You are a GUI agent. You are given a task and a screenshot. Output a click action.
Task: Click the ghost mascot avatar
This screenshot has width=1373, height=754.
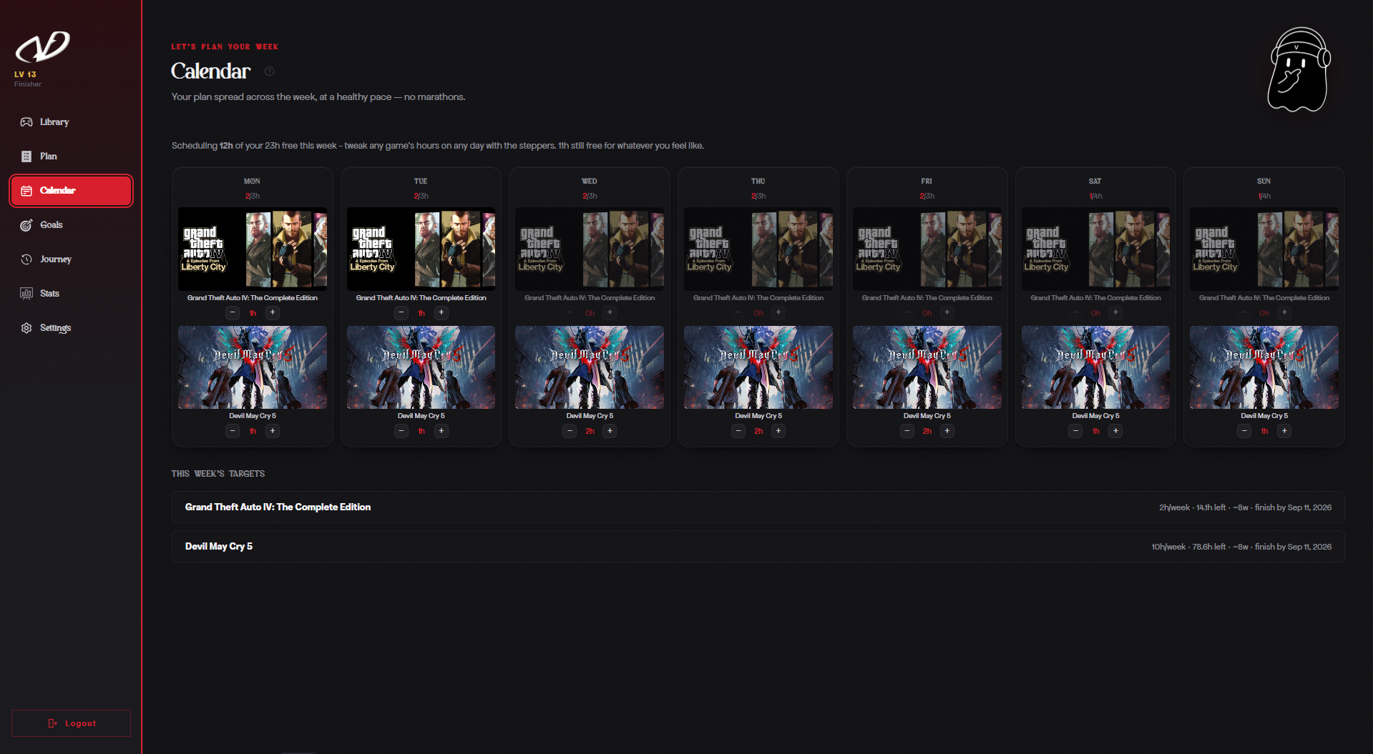(x=1299, y=70)
